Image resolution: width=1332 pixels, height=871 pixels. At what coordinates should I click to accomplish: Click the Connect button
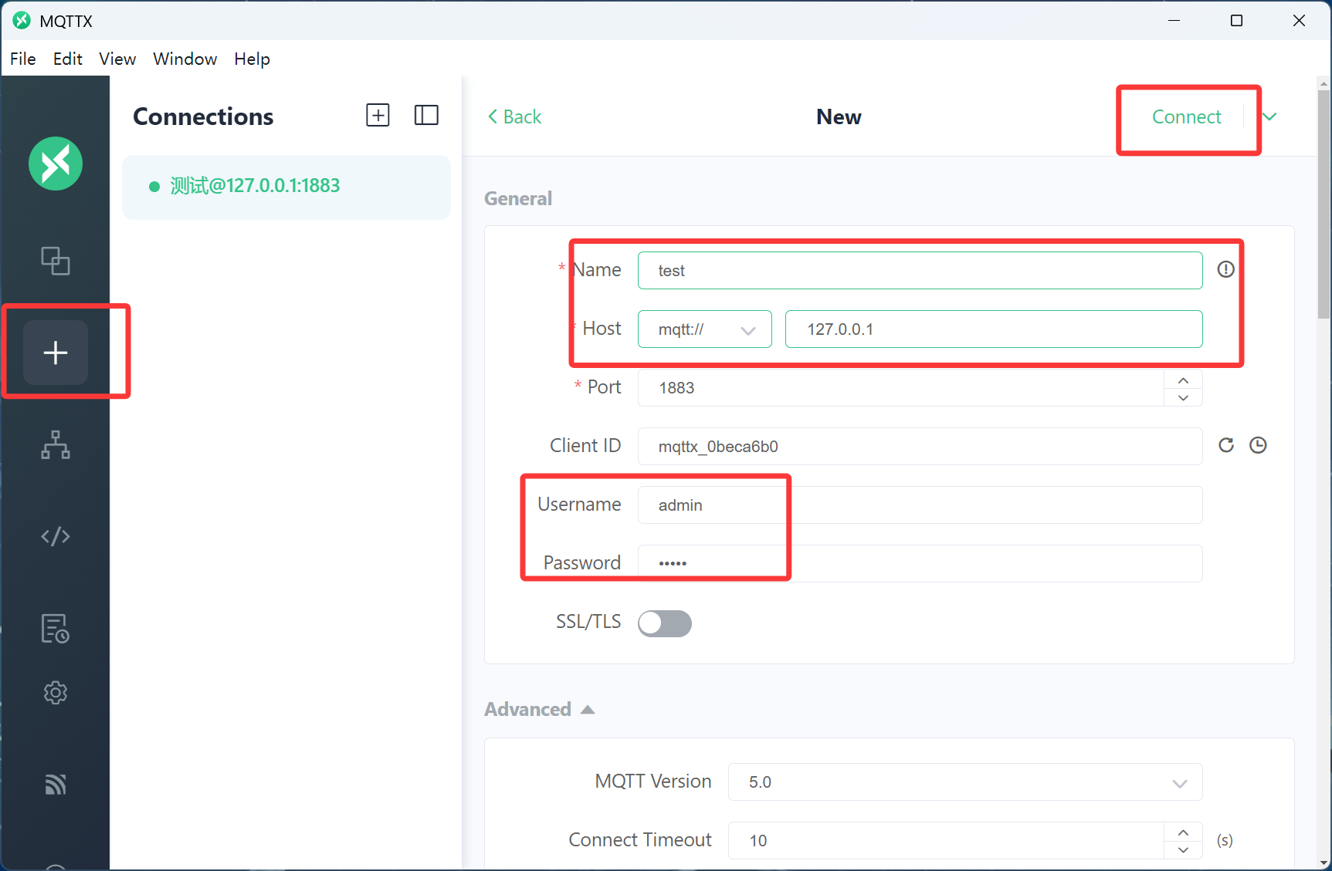pos(1186,116)
